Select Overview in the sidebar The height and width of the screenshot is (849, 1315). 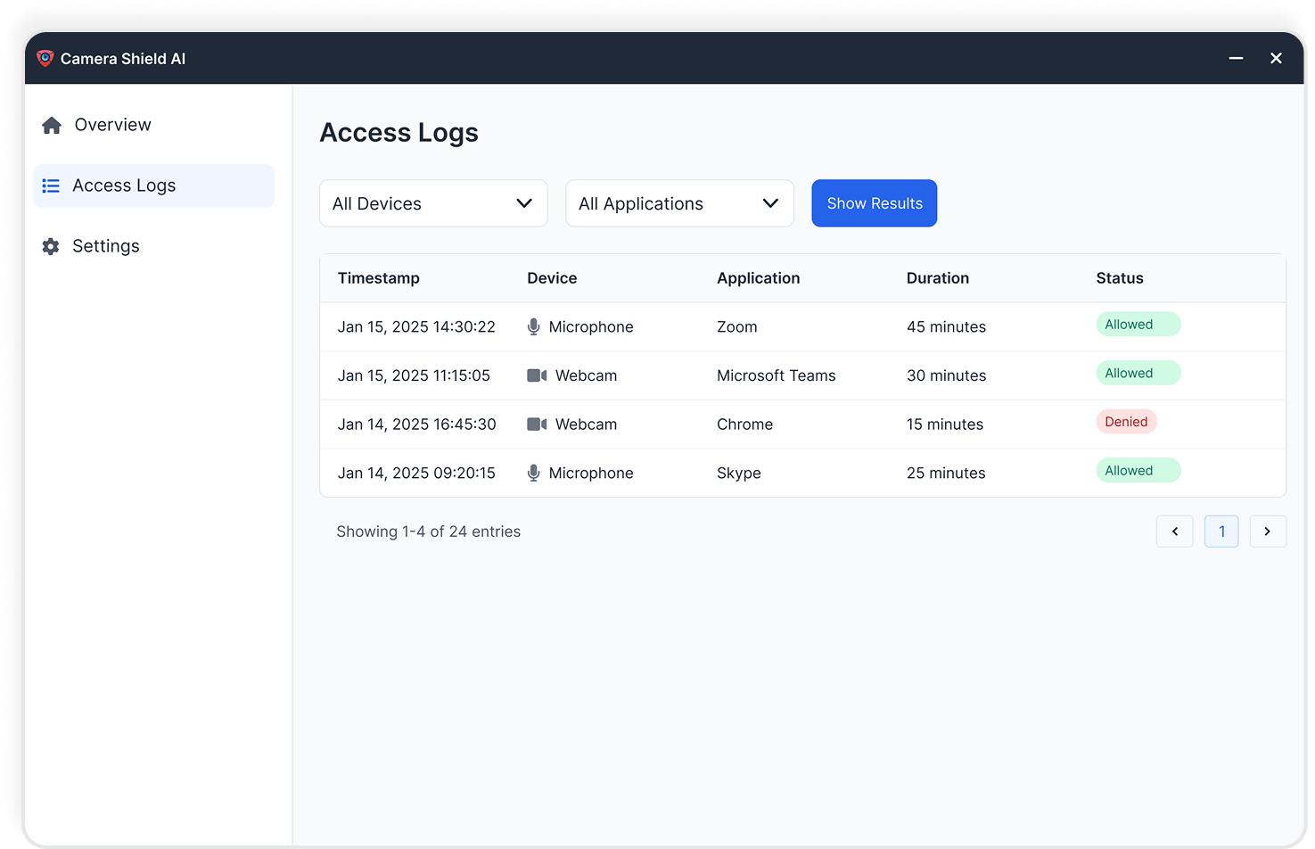click(x=111, y=125)
